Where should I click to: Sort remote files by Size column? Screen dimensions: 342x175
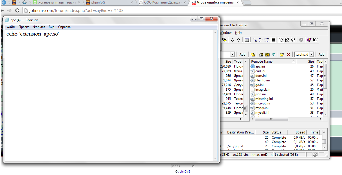pyautogui.click(x=305, y=62)
